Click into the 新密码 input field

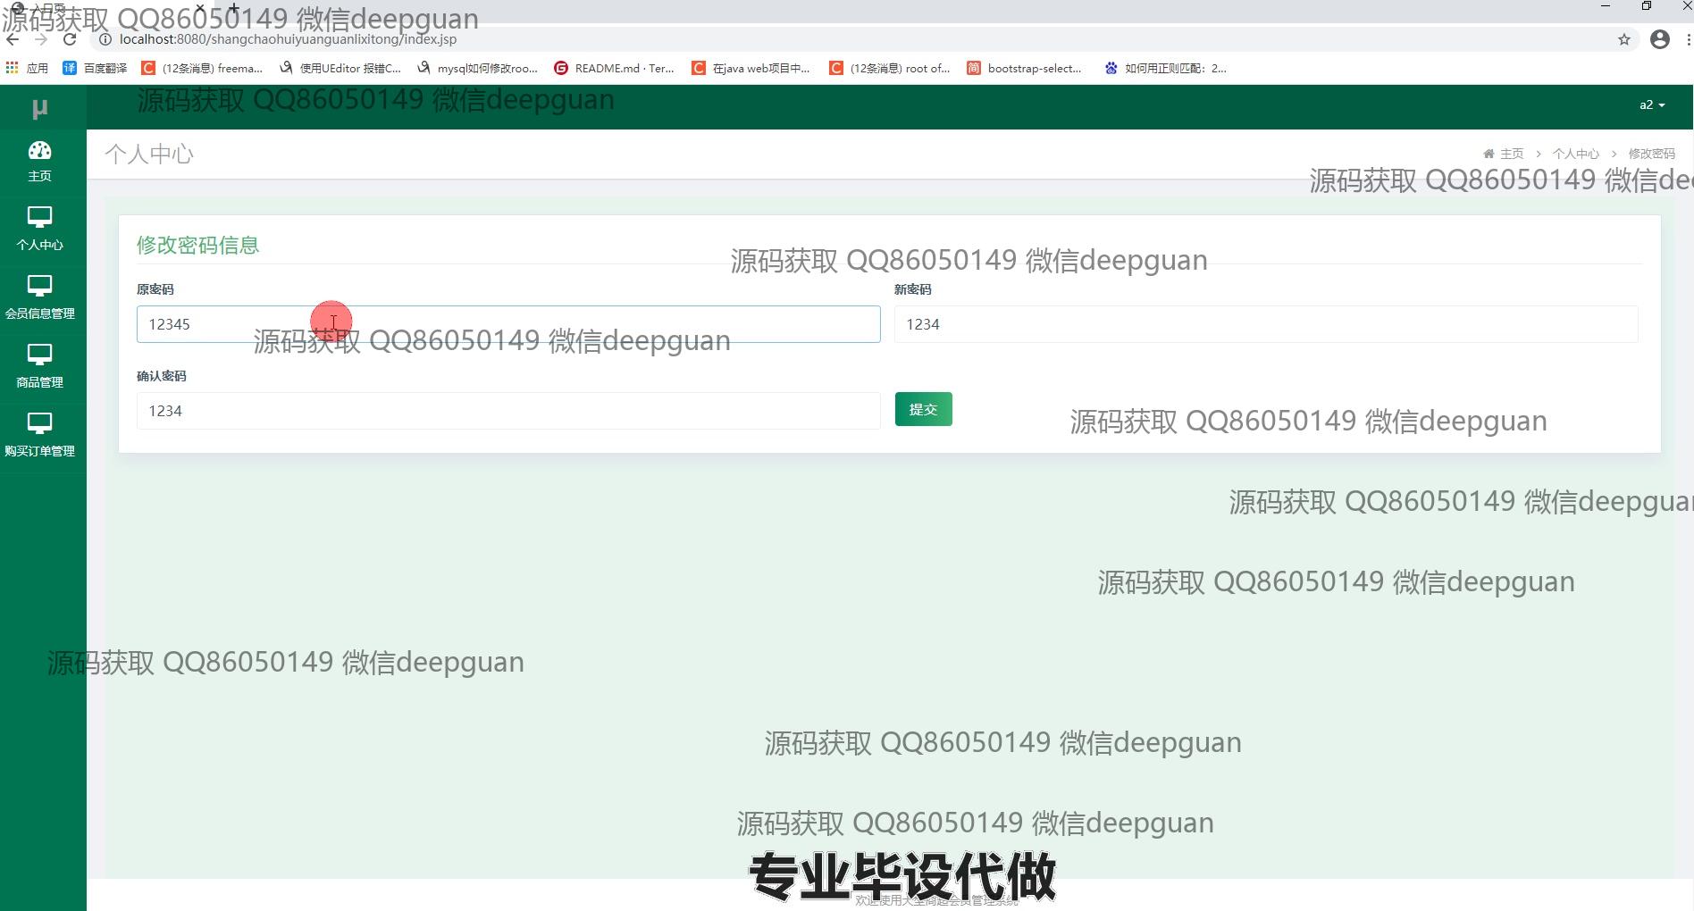click(1265, 324)
